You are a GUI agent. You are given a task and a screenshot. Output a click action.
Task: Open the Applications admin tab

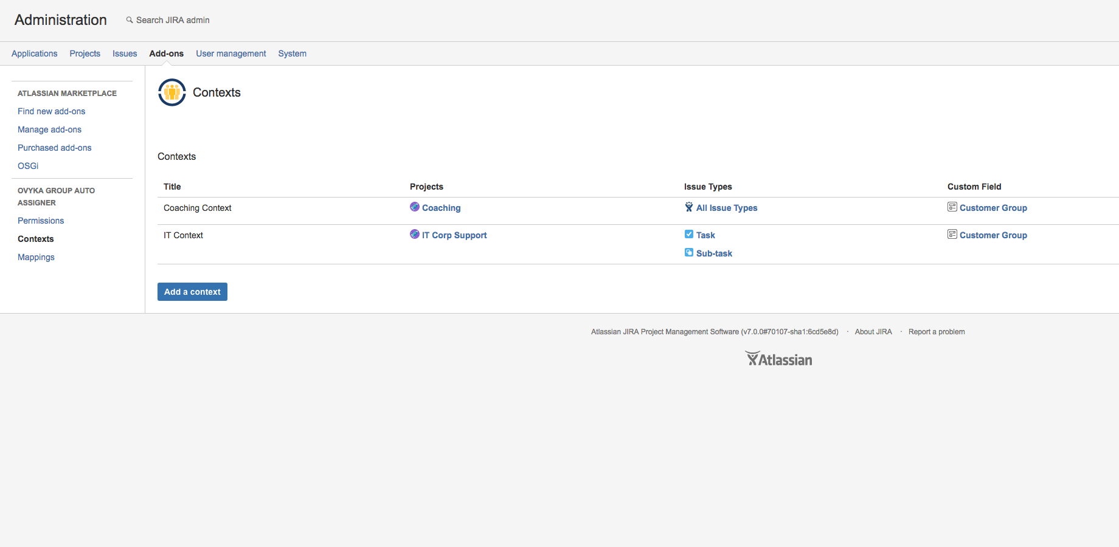(x=35, y=53)
